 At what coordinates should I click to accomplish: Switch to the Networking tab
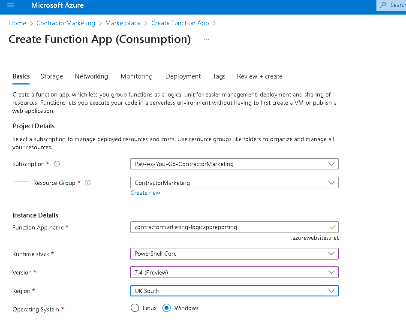(91, 76)
